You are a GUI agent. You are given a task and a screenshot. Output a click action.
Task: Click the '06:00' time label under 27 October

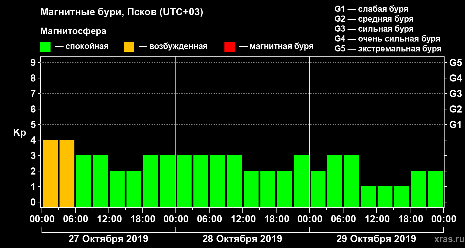tap(75, 219)
